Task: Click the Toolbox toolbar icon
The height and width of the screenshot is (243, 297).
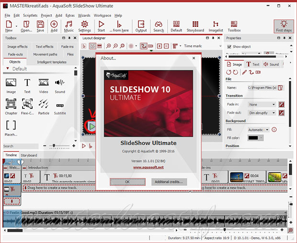Action: click(x=234, y=24)
